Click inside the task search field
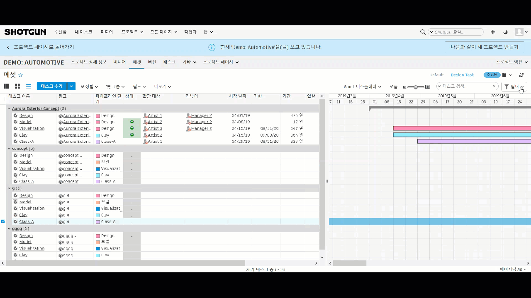The width and height of the screenshot is (531, 298). click(467, 87)
